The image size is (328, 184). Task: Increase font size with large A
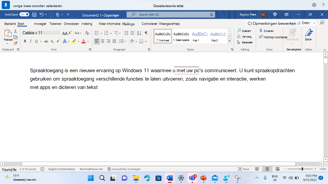pyautogui.click(x=65, y=33)
